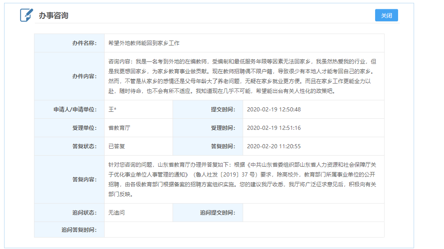Click the 答复内容 label cell
Screen dimensions: 444x249
pyautogui.click(x=69, y=179)
